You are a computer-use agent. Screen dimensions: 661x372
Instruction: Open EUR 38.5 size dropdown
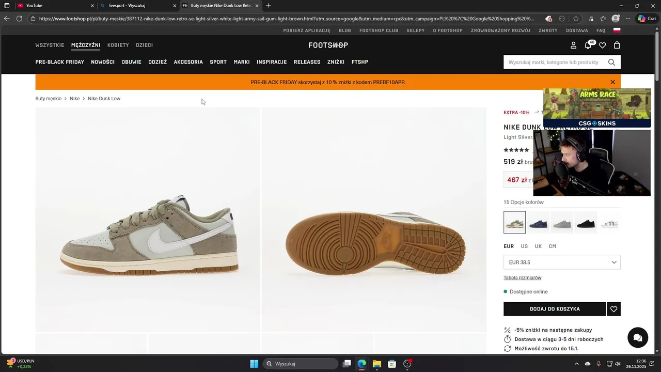(x=562, y=262)
